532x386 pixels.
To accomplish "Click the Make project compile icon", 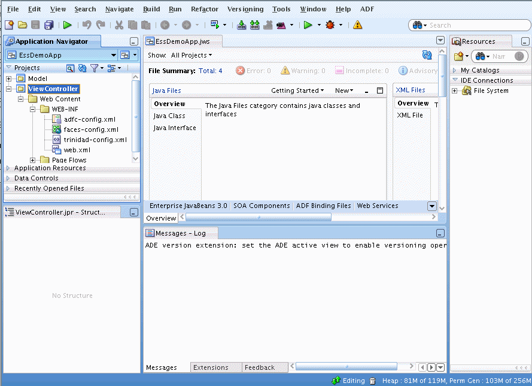I will pos(241,25).
